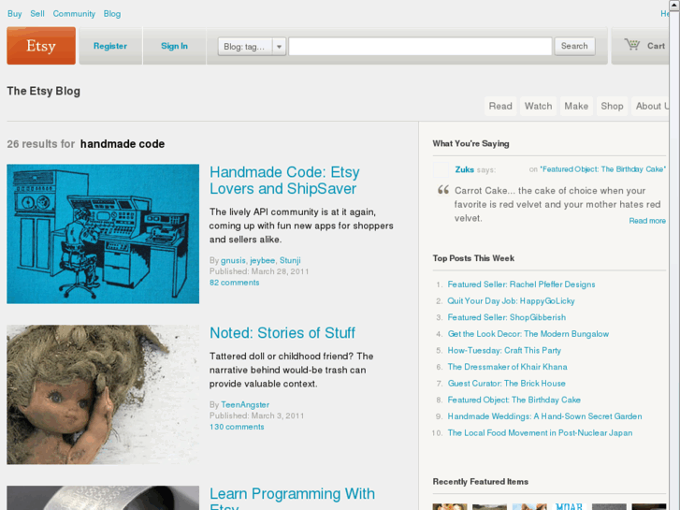Switch to the Shop tab
Viewport: 680px width, 510px height.
[612, 106]
